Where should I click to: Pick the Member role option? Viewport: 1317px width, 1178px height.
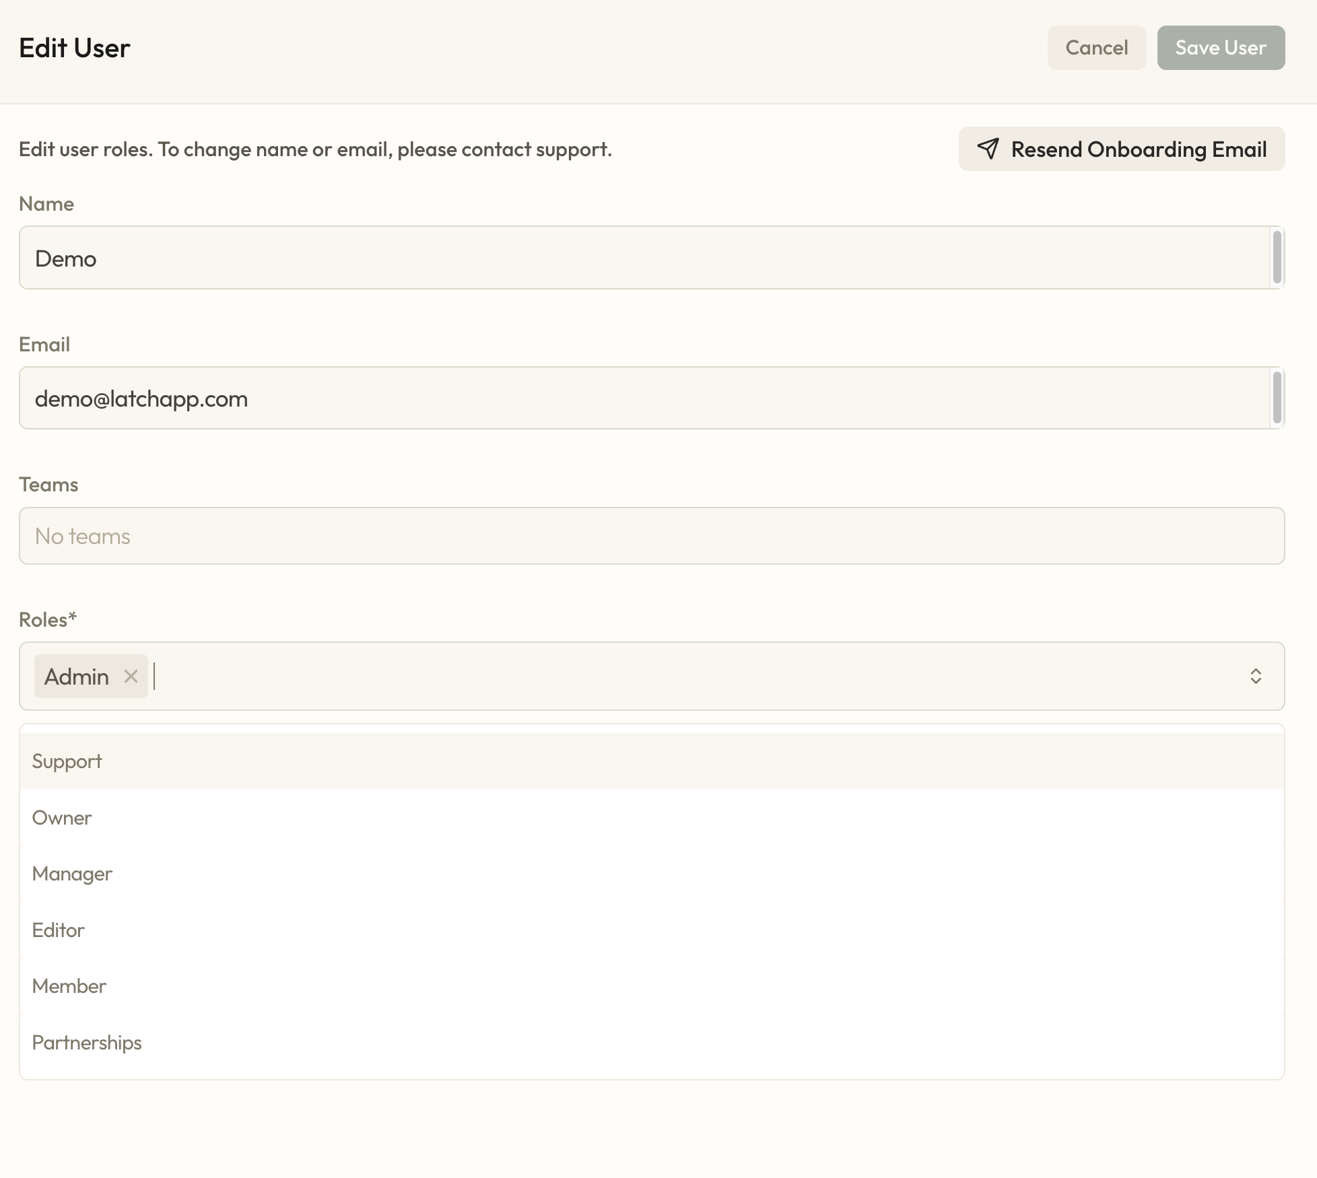pos(69,985)
